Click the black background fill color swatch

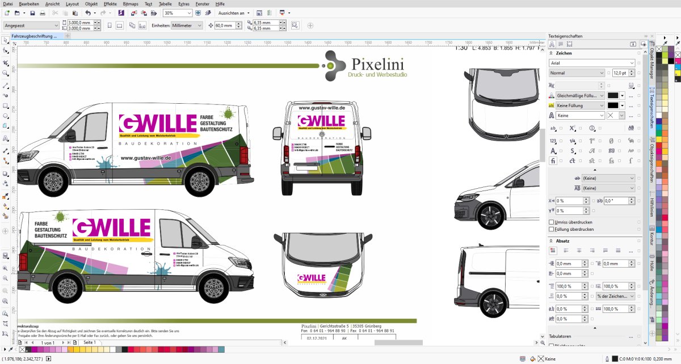[x=613, y=105]
